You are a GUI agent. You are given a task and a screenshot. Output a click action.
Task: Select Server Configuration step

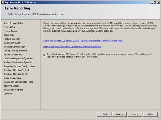coord(13,54)
